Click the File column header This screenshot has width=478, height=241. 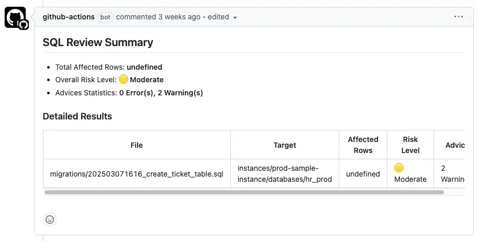coord(137,145)
